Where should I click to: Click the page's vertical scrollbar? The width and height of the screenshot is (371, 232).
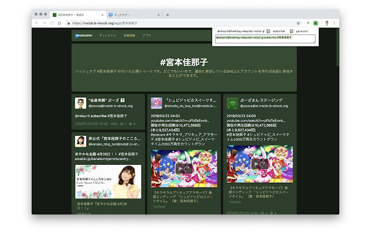[337, 47]
